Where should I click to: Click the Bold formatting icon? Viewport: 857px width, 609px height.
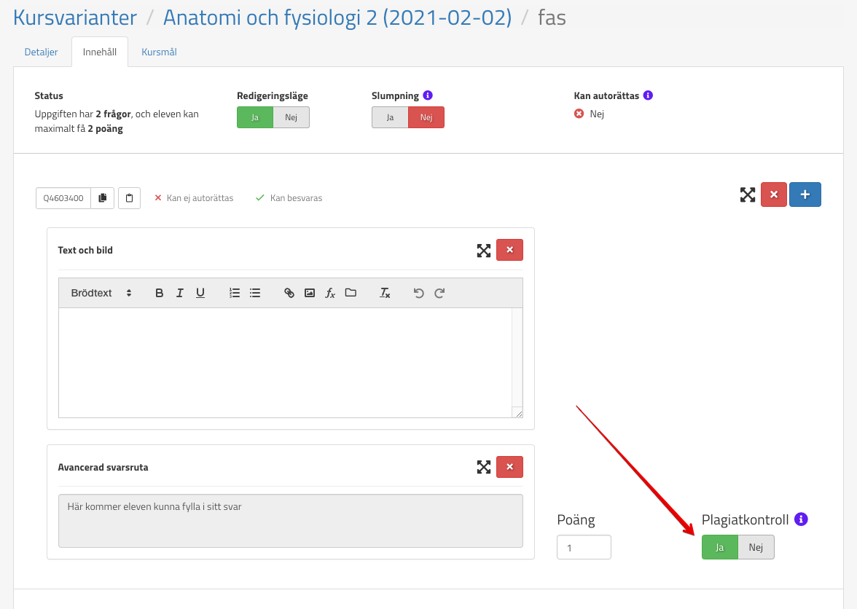click(160, 293)
